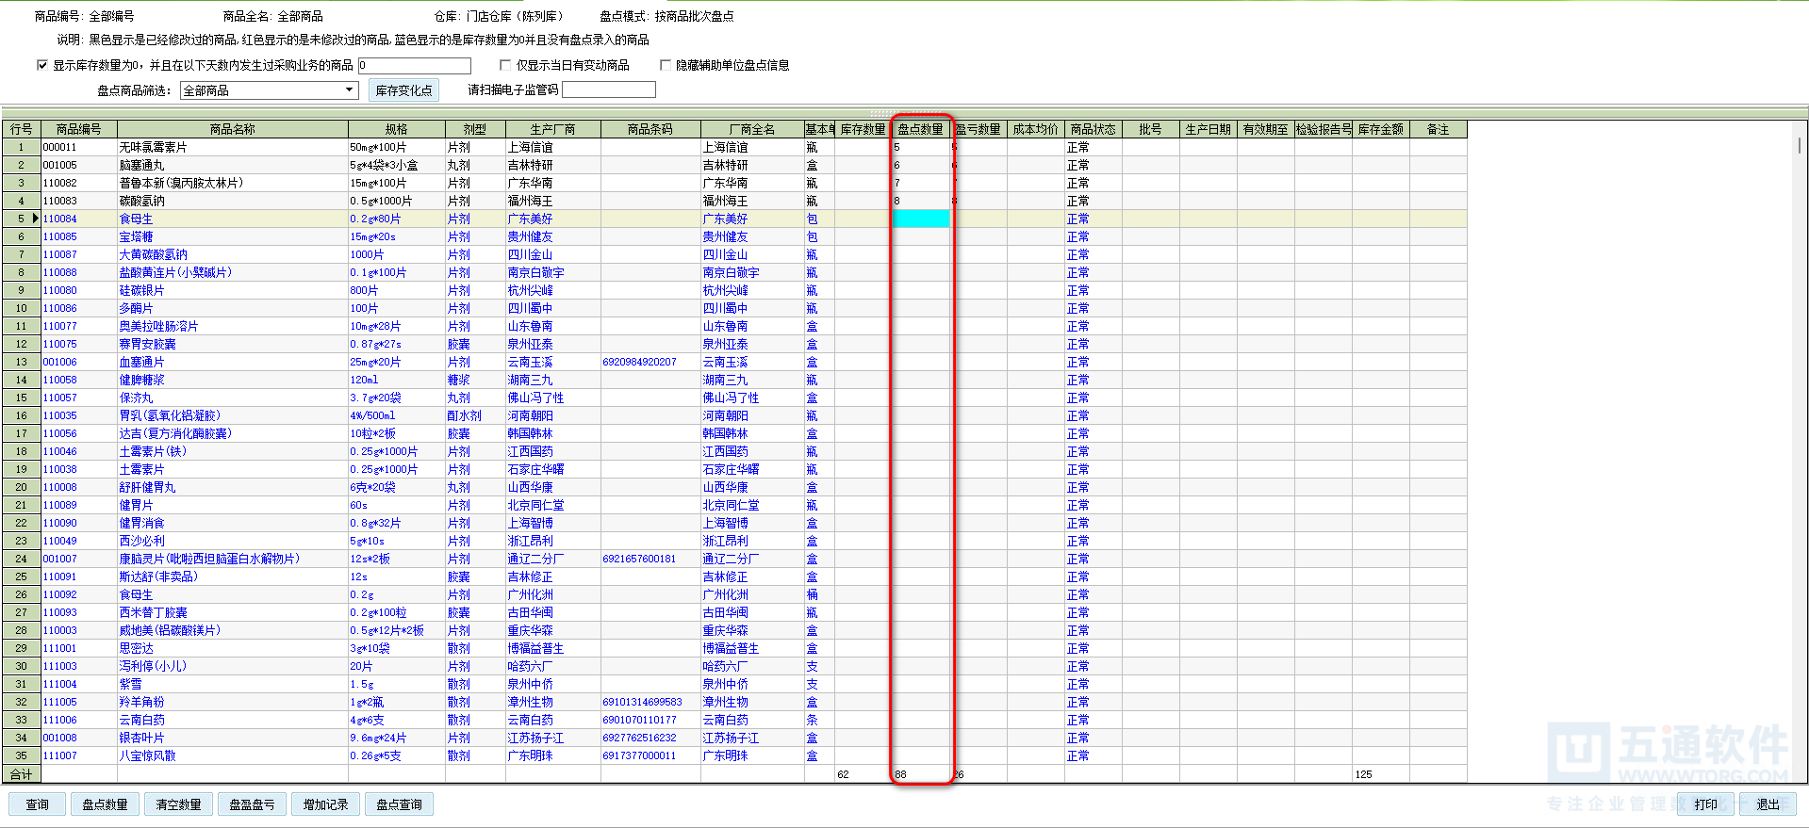Select the 羚羊角粉 product name

click(x=142, y=702)
